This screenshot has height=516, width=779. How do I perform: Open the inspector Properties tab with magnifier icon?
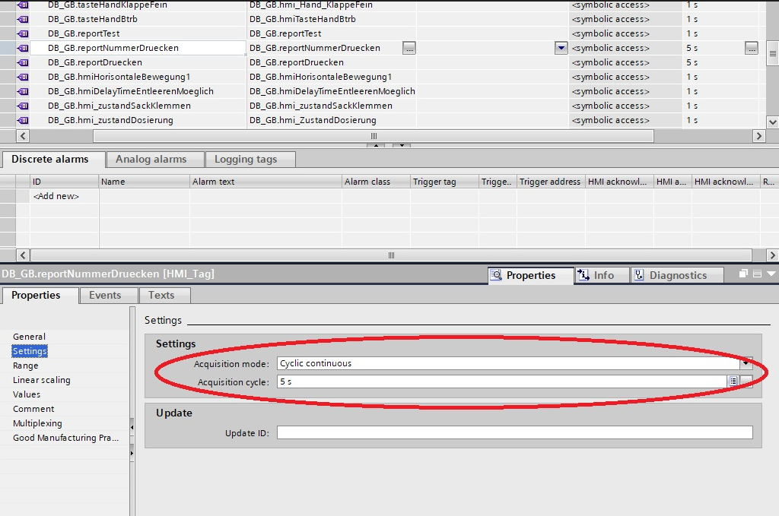click(x=530, y=275)
